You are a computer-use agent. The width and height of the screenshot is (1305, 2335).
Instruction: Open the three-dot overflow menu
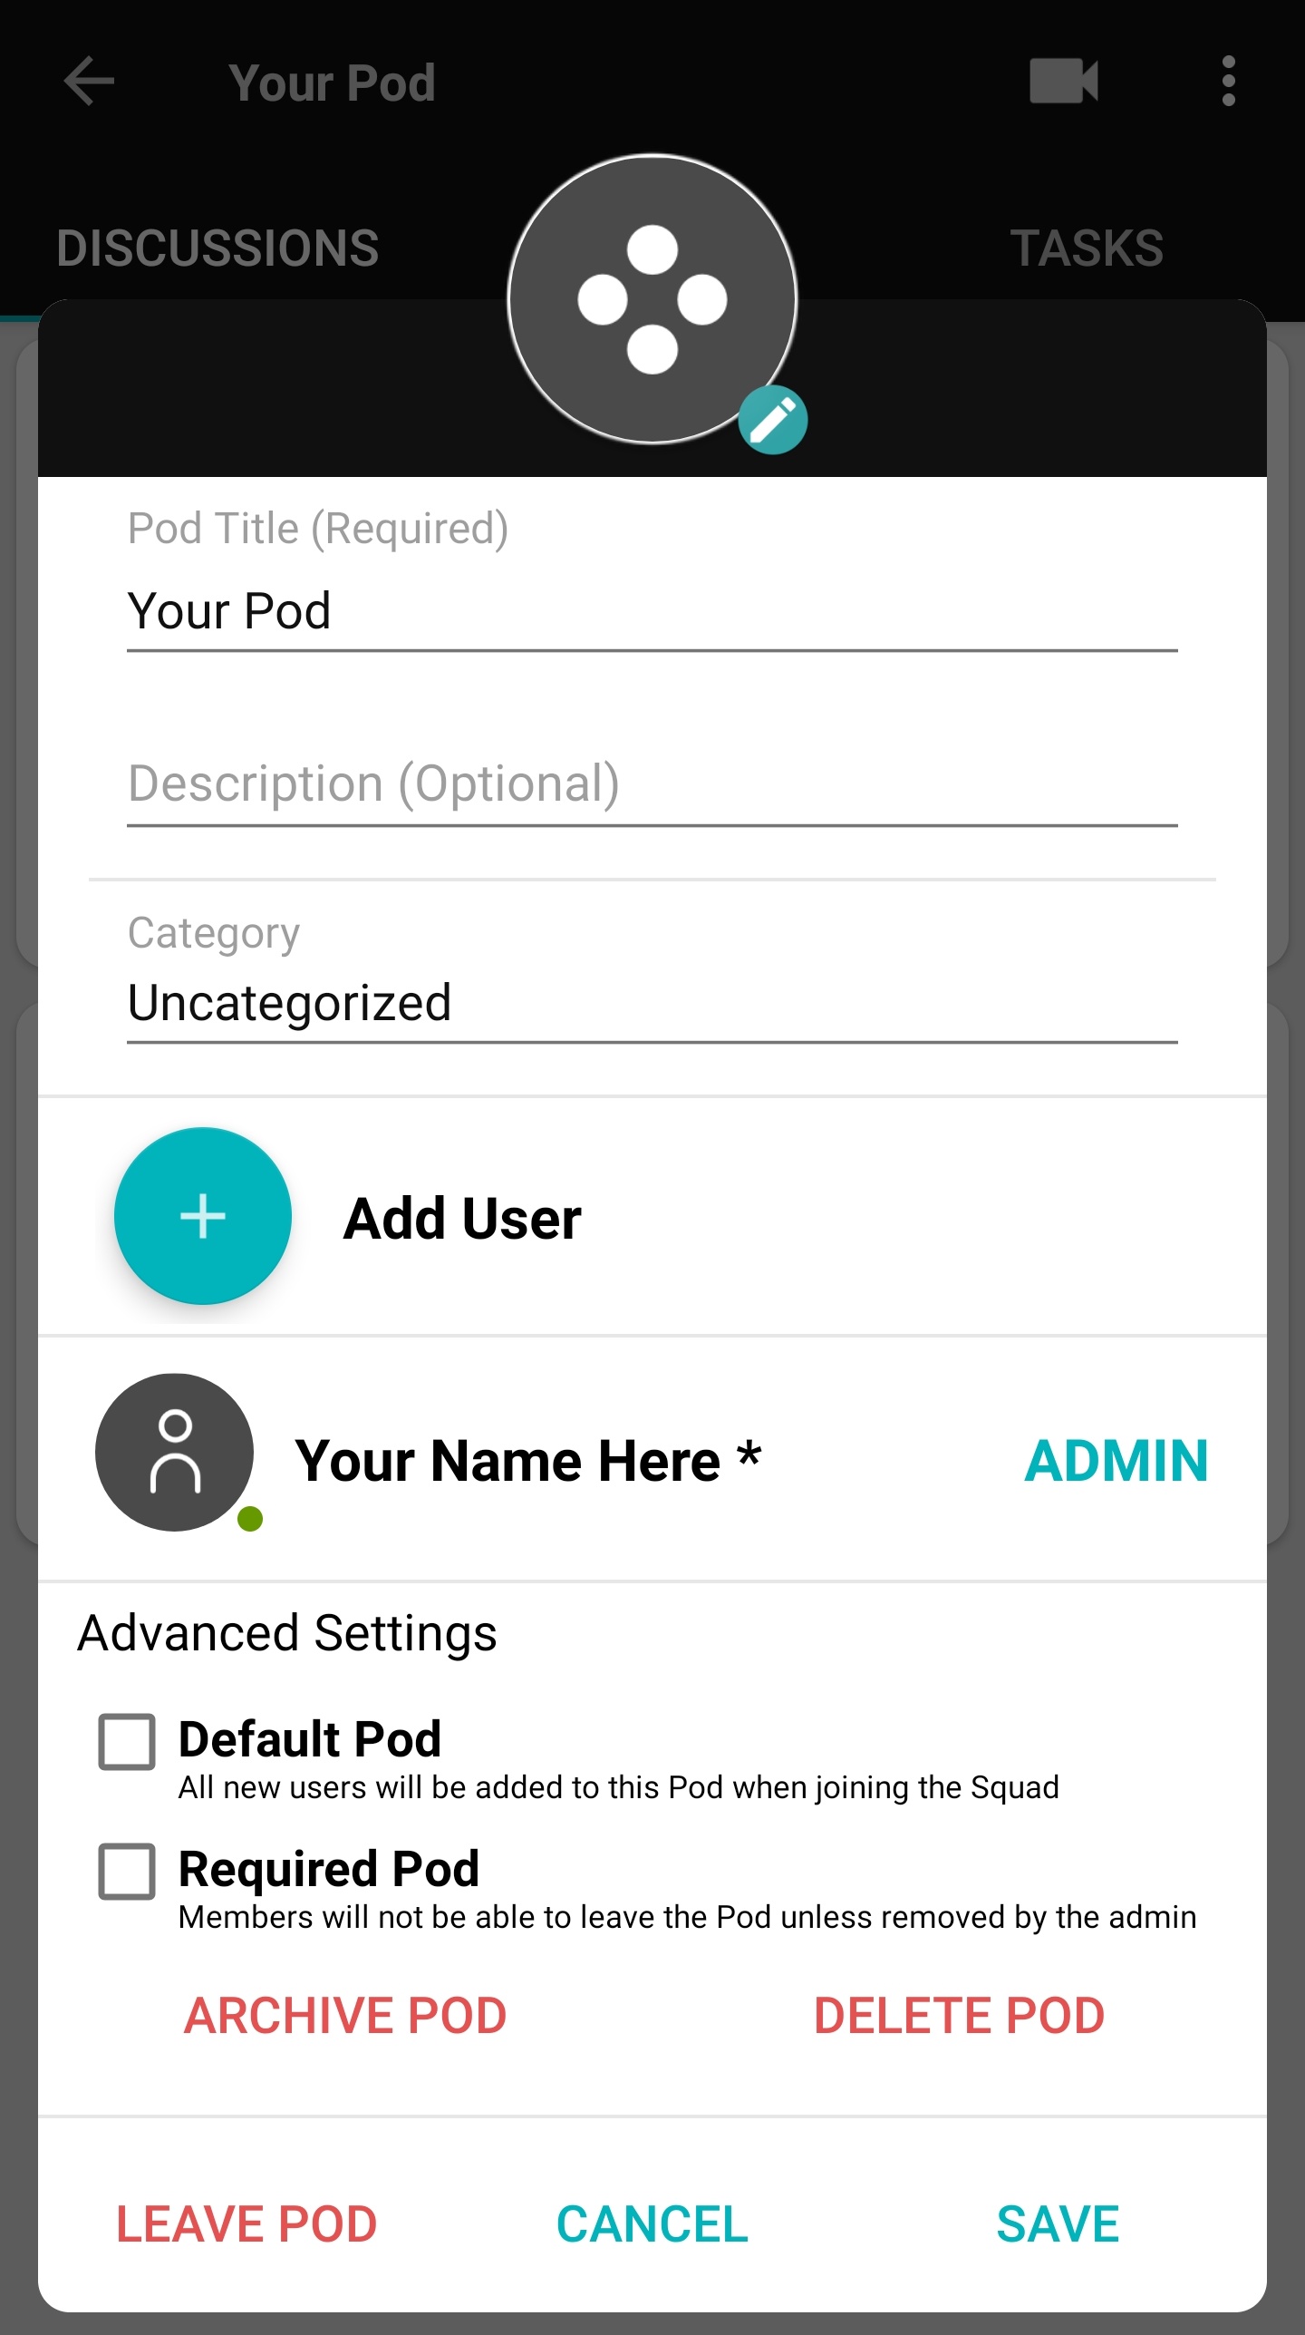coord(1228,82)
